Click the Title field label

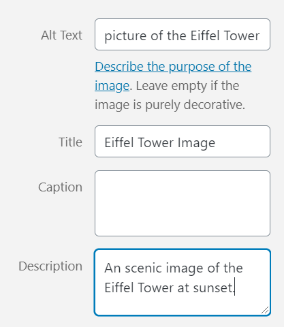click(70, 142)
